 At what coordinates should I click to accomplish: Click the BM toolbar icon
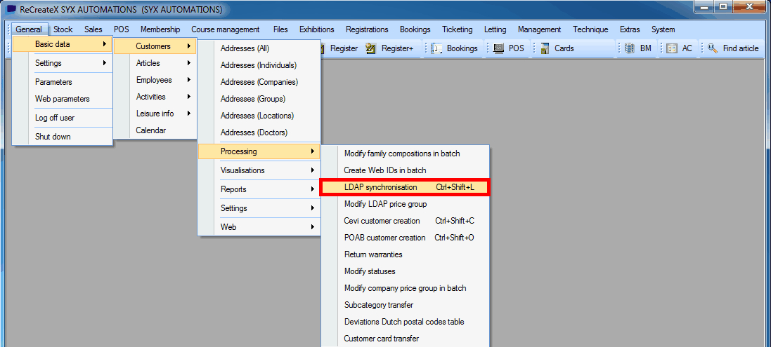[x=629, y=48]
